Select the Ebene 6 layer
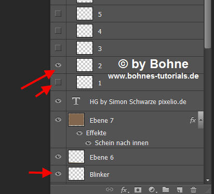The height and width of the screenshot is (194, 214). [x=127, y=157]
